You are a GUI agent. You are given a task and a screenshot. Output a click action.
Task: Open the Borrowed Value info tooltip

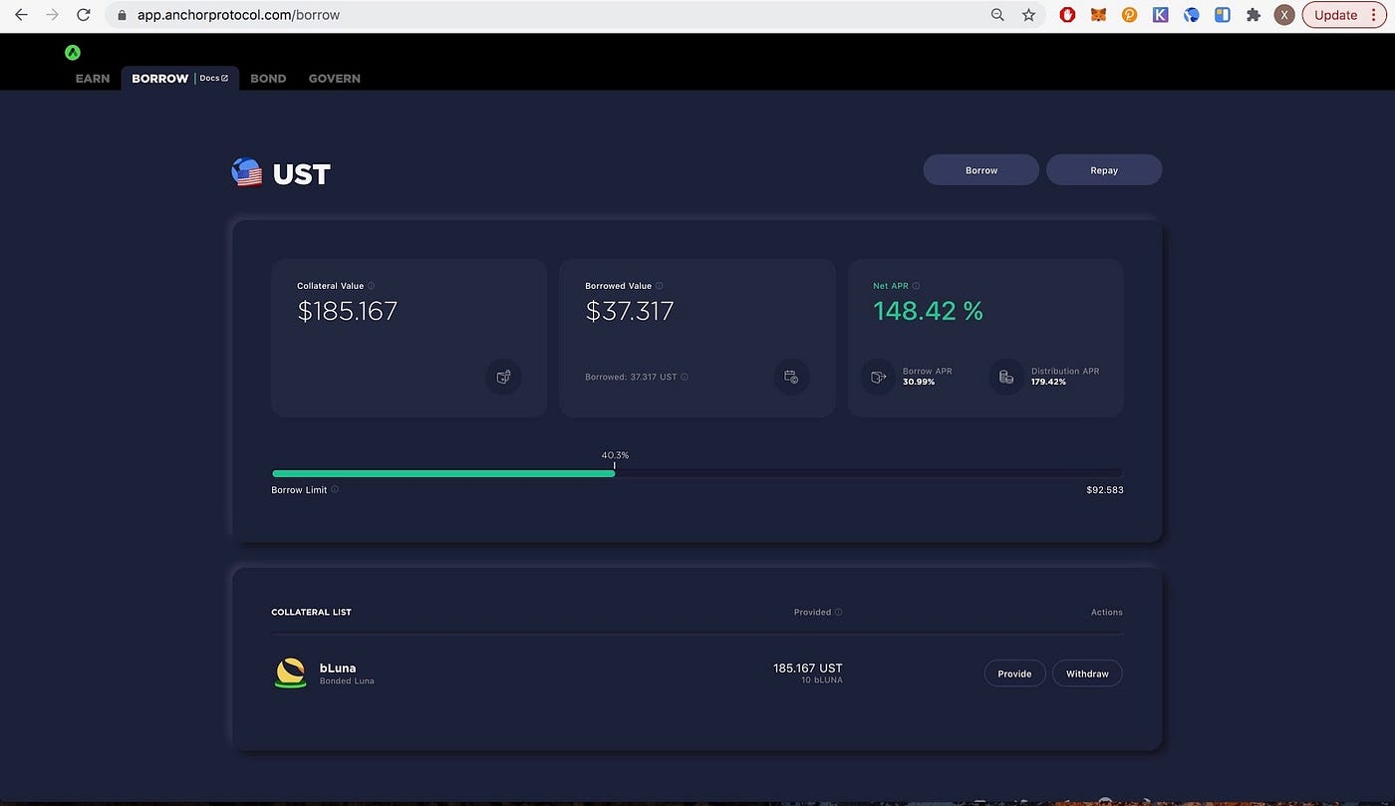[659, 285]
